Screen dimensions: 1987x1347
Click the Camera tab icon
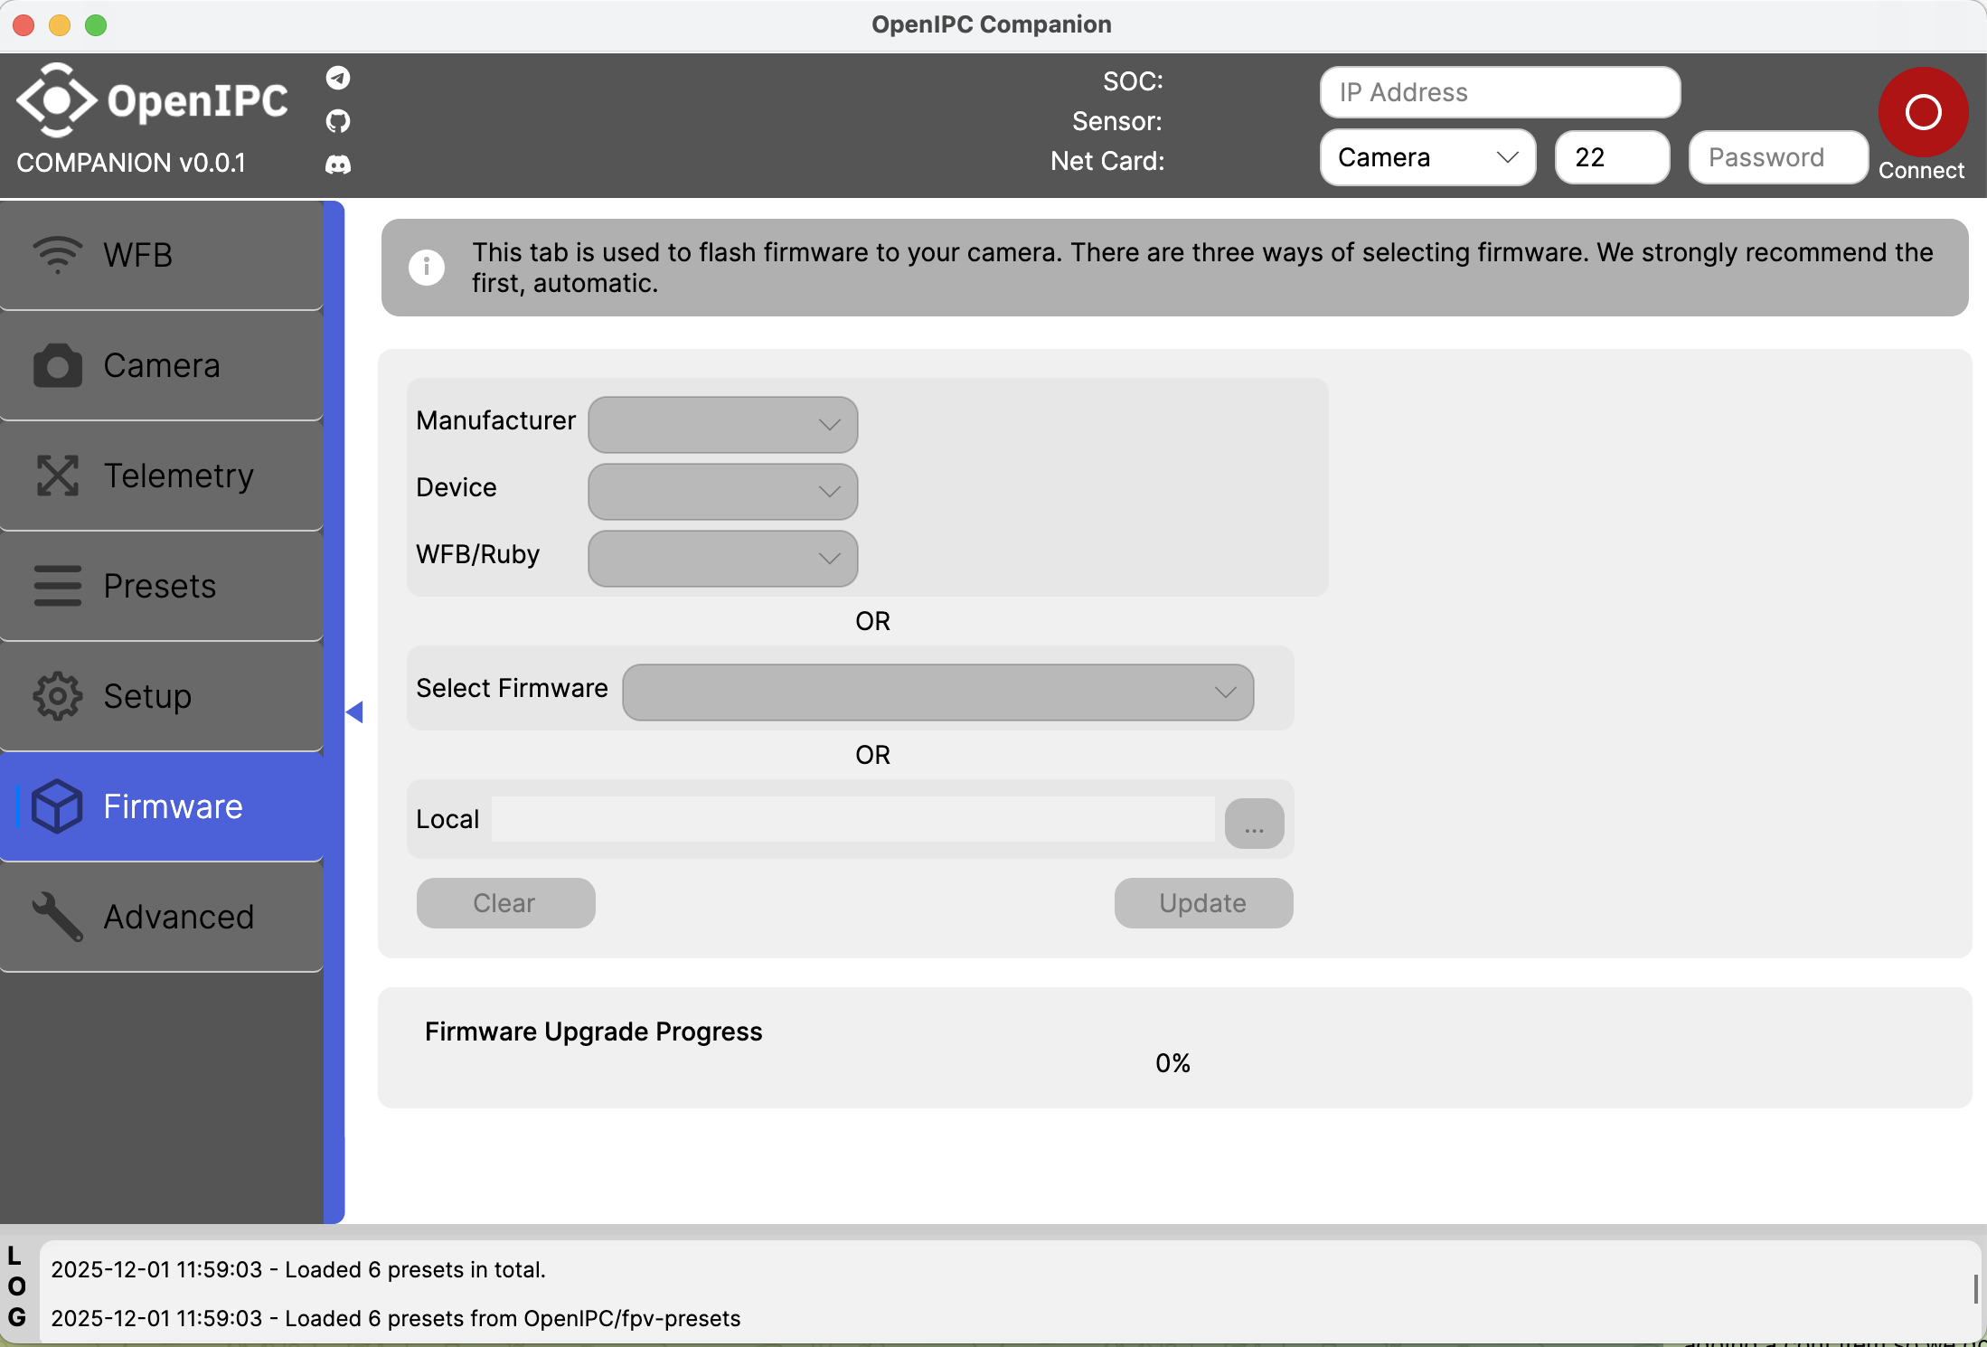(x=58, y=365)
